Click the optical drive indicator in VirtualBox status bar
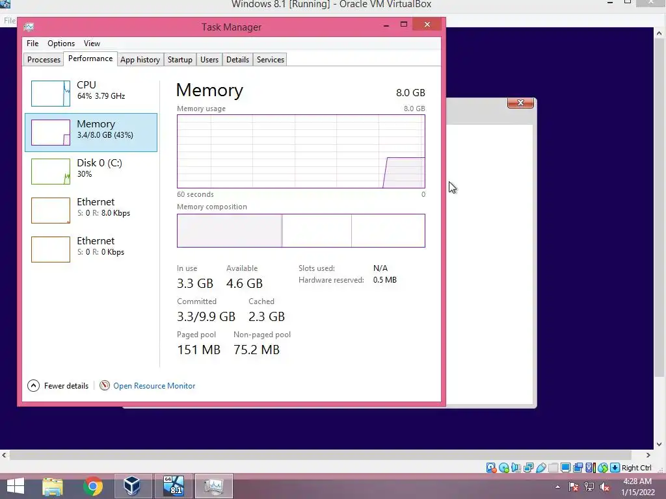666x499 pixels. [x=504, y=468]
